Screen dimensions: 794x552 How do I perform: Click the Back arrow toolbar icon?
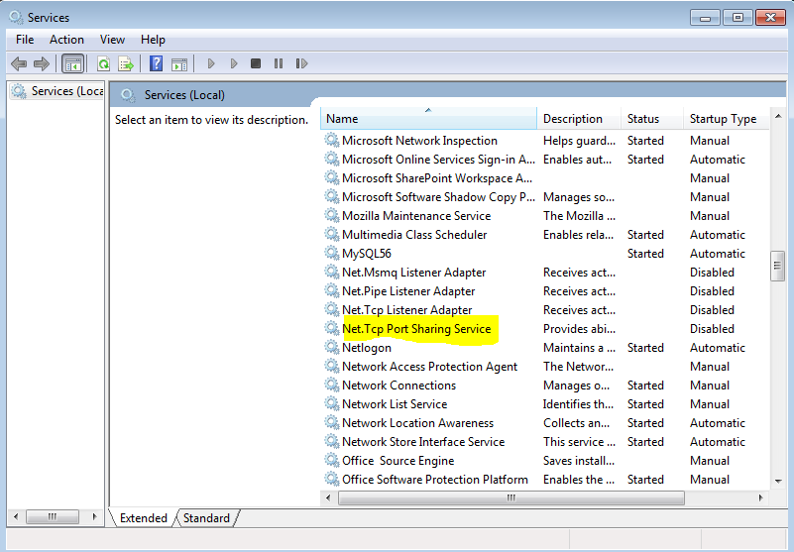point(19,63)
